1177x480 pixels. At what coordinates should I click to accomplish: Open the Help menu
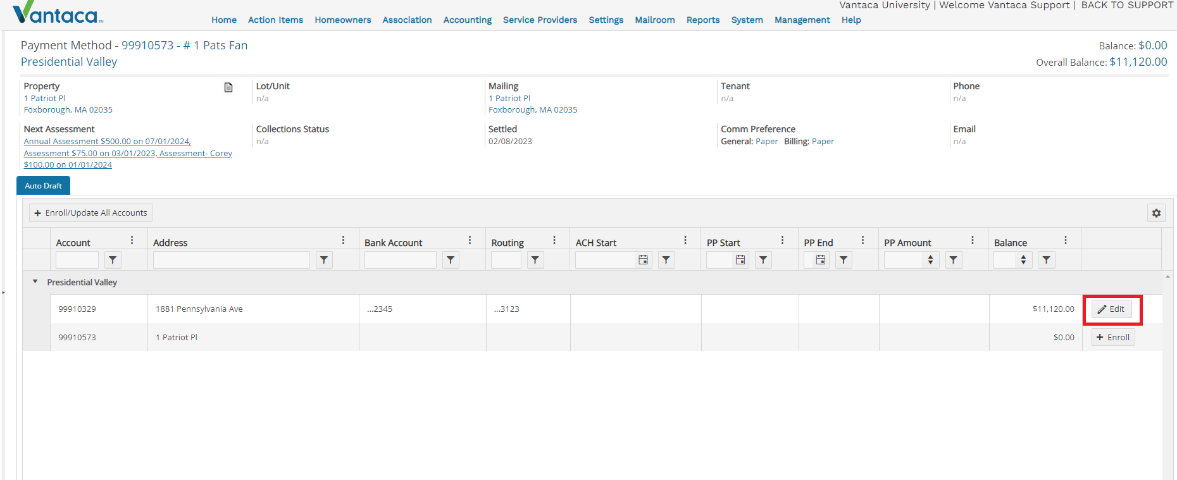(x=851, y=20)
